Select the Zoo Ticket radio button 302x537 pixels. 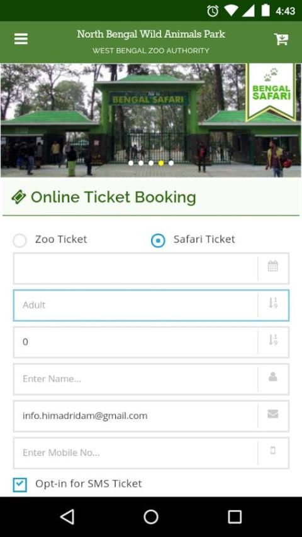[20, 240]
